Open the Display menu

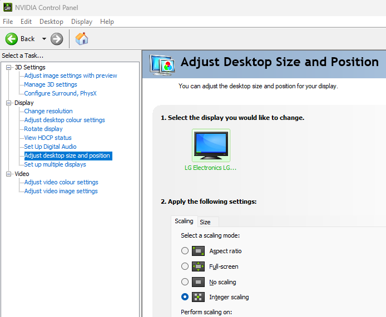(82, 22)
